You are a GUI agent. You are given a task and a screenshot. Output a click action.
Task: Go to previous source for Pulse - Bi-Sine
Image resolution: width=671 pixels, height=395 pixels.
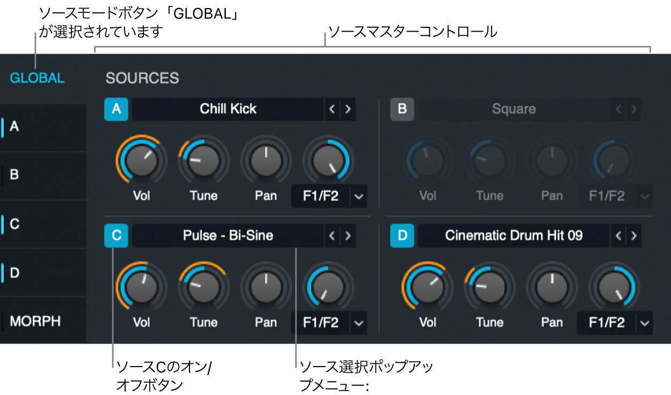[332, 235]
